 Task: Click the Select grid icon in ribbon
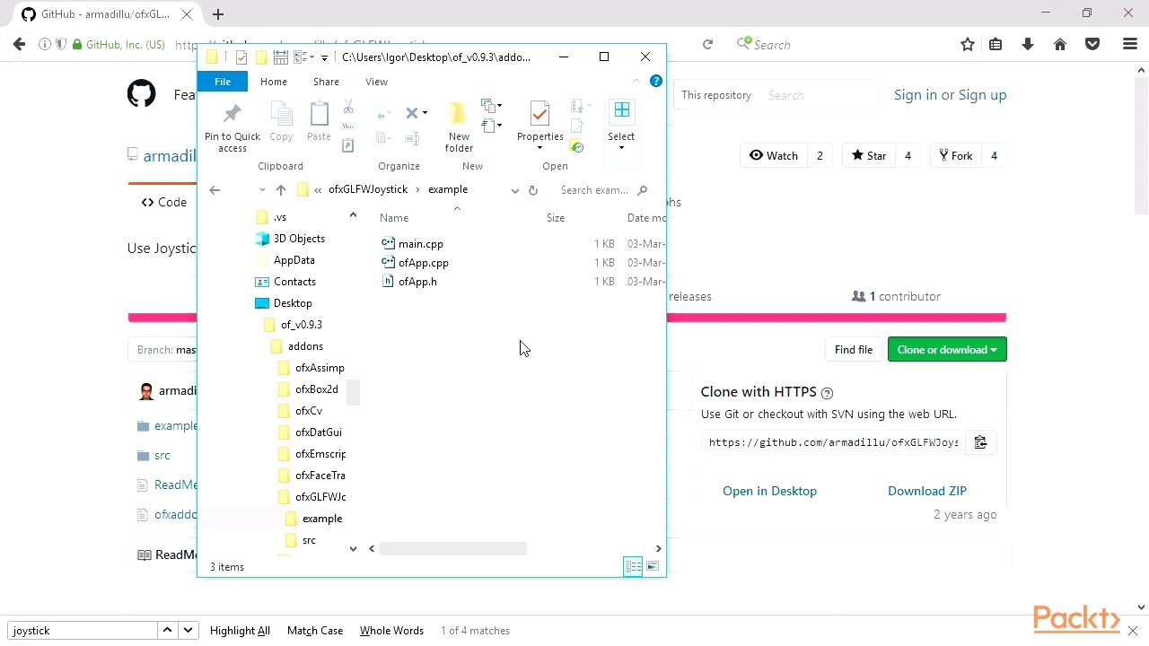click(621, 111)
